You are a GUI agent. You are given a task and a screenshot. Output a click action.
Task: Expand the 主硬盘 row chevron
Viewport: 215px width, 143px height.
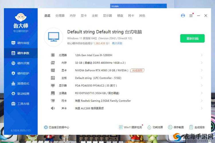[x=202, y=93]
